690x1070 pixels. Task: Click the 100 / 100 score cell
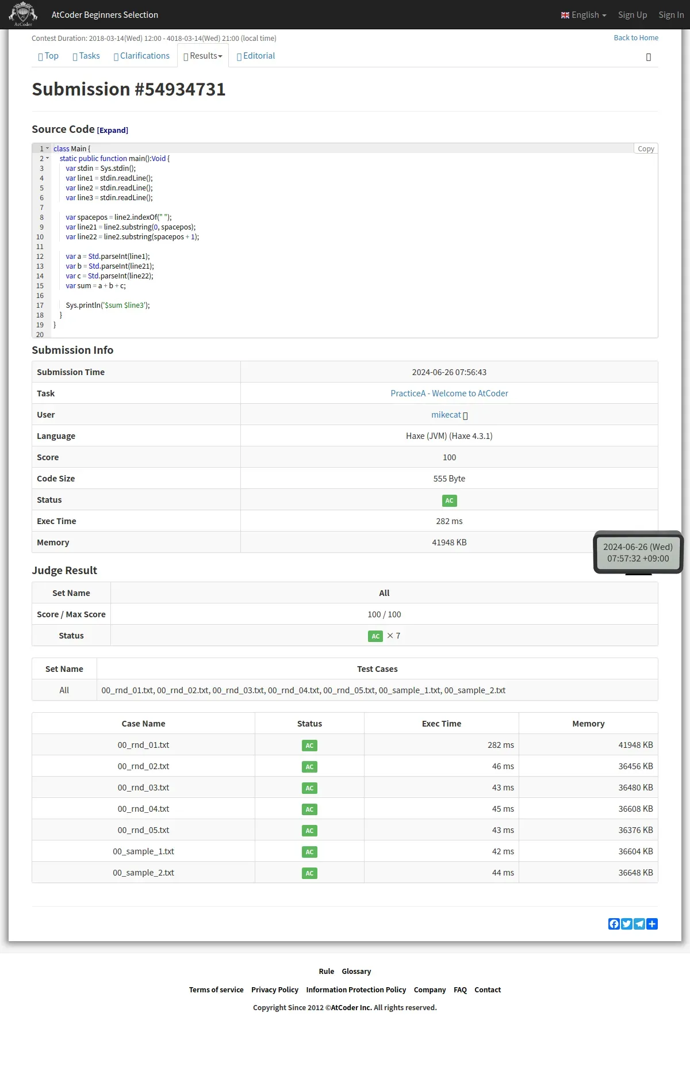pyautogui.click(x=384, y=614)
